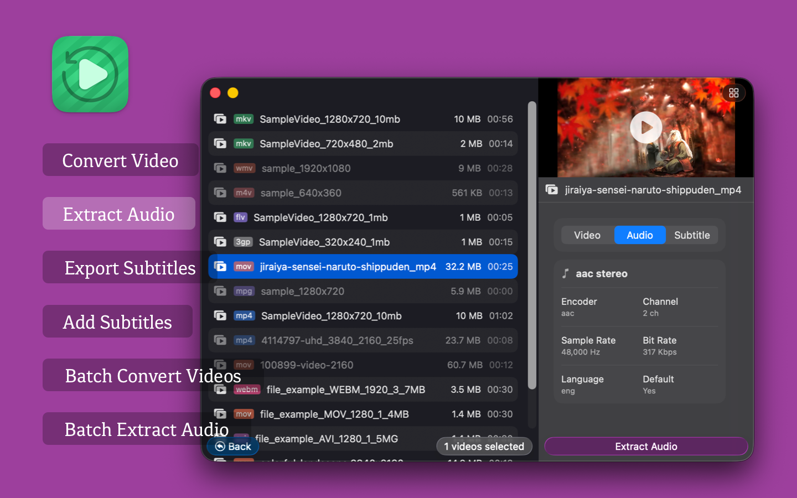Switch to the Video tab
Screen dimensions: 797x498
click(587, 235)
